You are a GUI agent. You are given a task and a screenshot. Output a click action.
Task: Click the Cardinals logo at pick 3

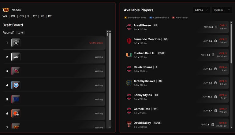(16, 71)
